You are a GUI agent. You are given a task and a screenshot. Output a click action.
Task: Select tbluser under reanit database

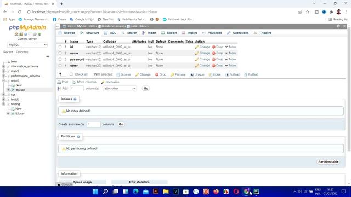(x=20, y=90)
